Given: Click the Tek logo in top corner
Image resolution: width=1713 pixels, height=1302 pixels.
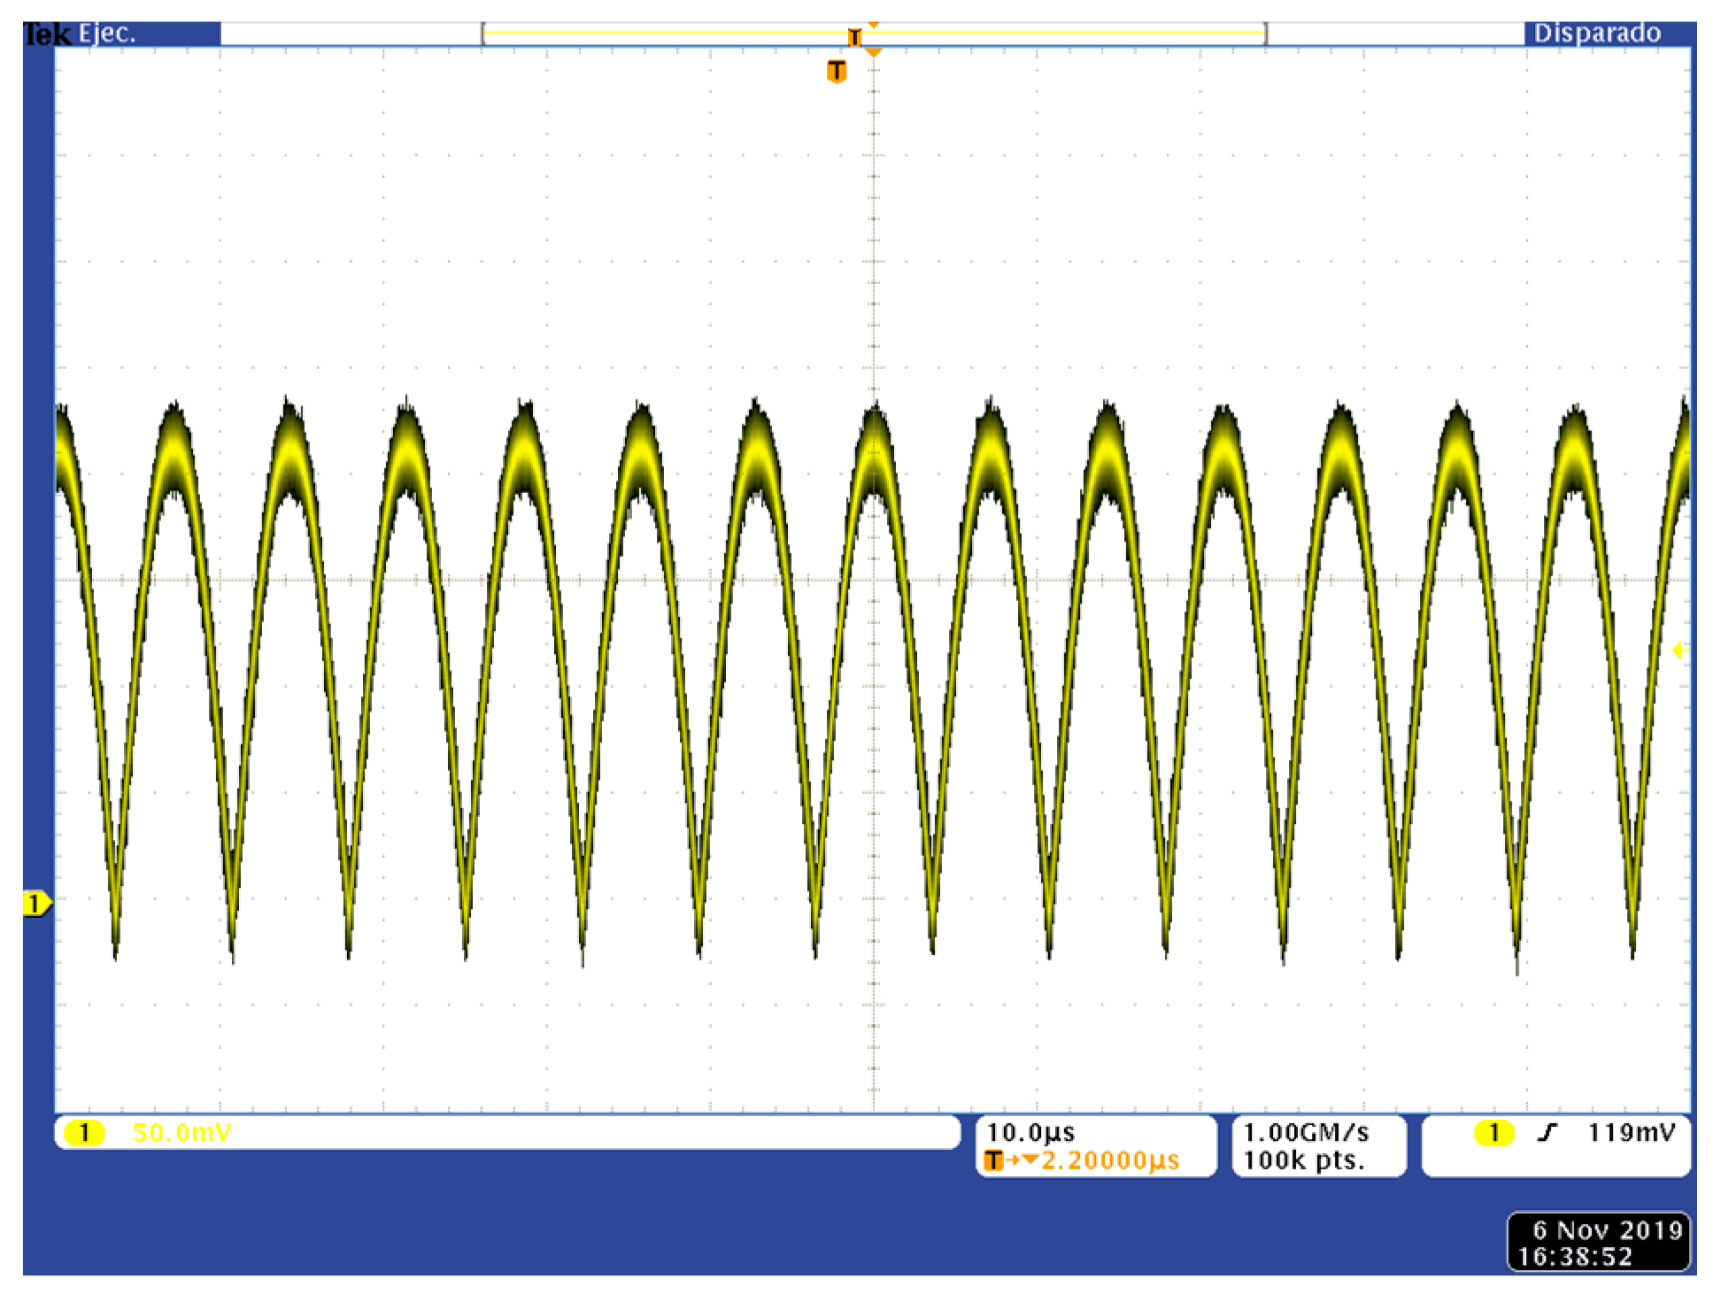Looking at the screenshot, I should click(x=47, y=34).
